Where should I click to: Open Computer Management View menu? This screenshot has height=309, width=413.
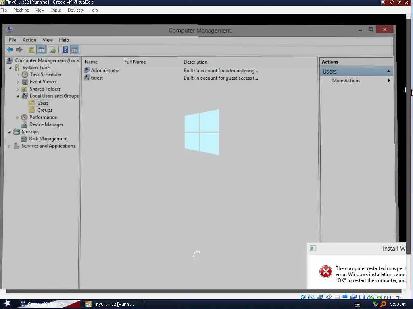point(48,40)
